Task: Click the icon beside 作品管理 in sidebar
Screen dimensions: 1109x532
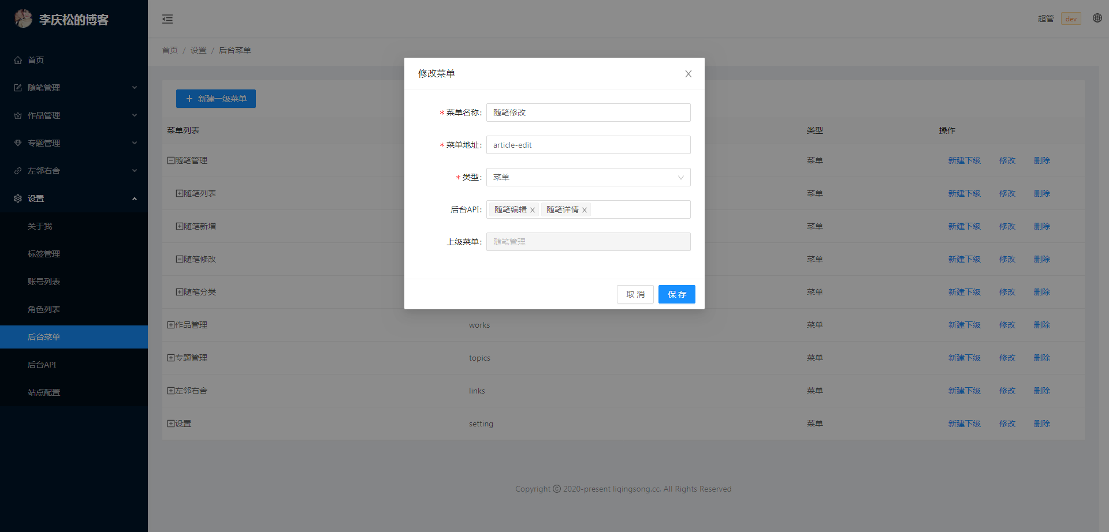Action: tap(18, 115)
